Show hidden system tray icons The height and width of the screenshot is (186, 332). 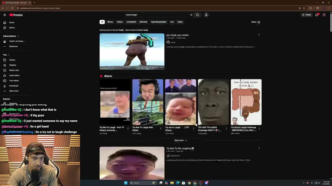coord(303,183)
